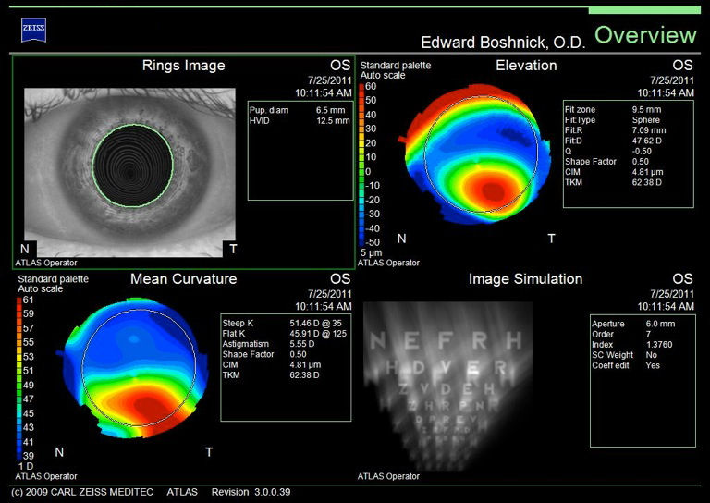Select the Rings Image panel title
The height and width of the screenshot is (503, 710).
point(183,66)
